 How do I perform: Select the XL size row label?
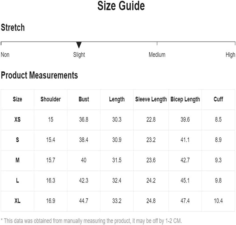[18, 201]
